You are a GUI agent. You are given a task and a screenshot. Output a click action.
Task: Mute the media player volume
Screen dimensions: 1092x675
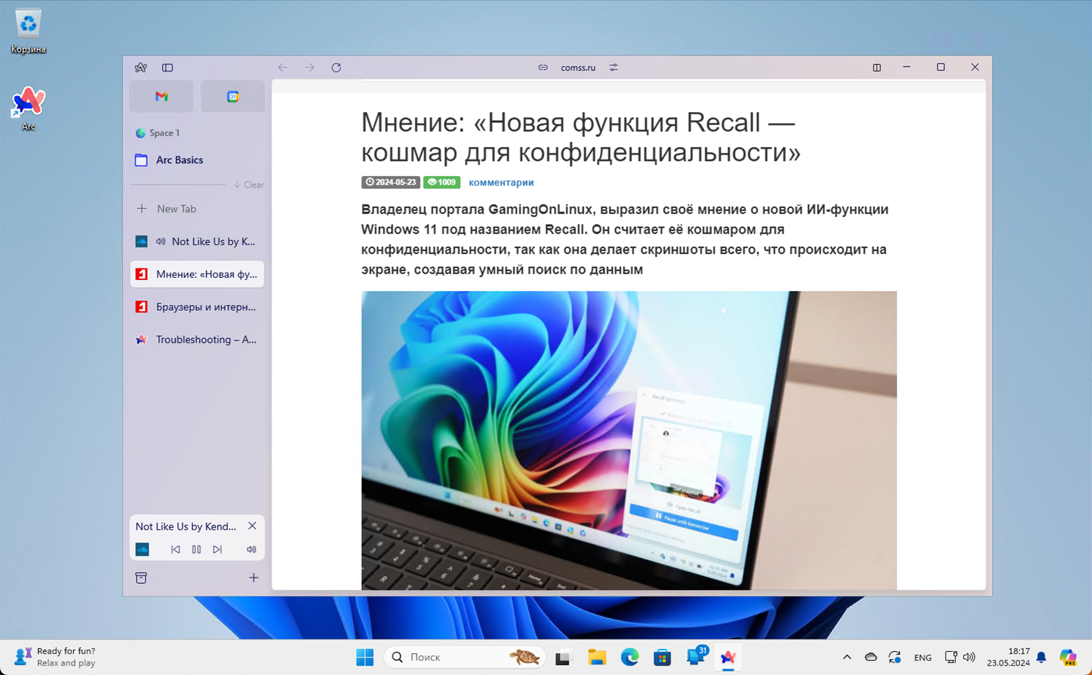[251, 549]
